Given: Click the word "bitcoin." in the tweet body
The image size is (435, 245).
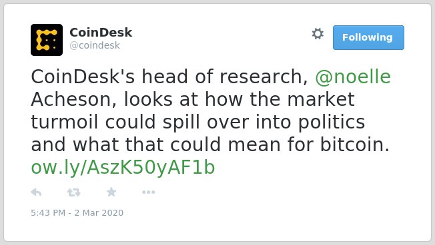Looking at the screenshot, I should [x=355, y=144].
